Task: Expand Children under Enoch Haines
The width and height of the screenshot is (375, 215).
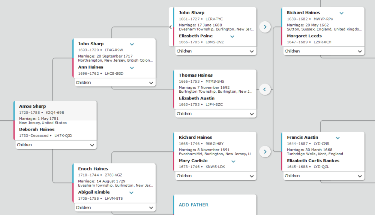Action: 115,208
